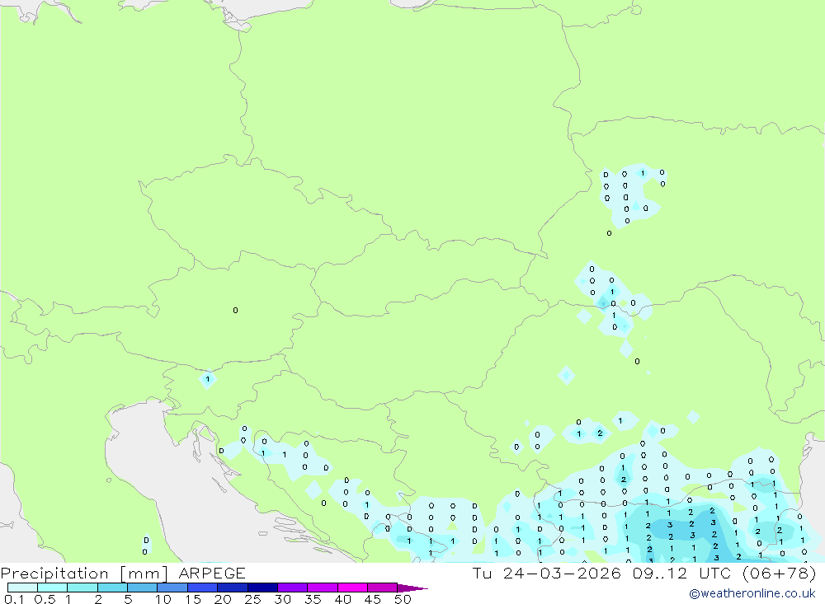Click the '20' legend label
Image resolution: width=825 pixels, height=604 pixels.
pyautogui.click(x=223, y=599)
